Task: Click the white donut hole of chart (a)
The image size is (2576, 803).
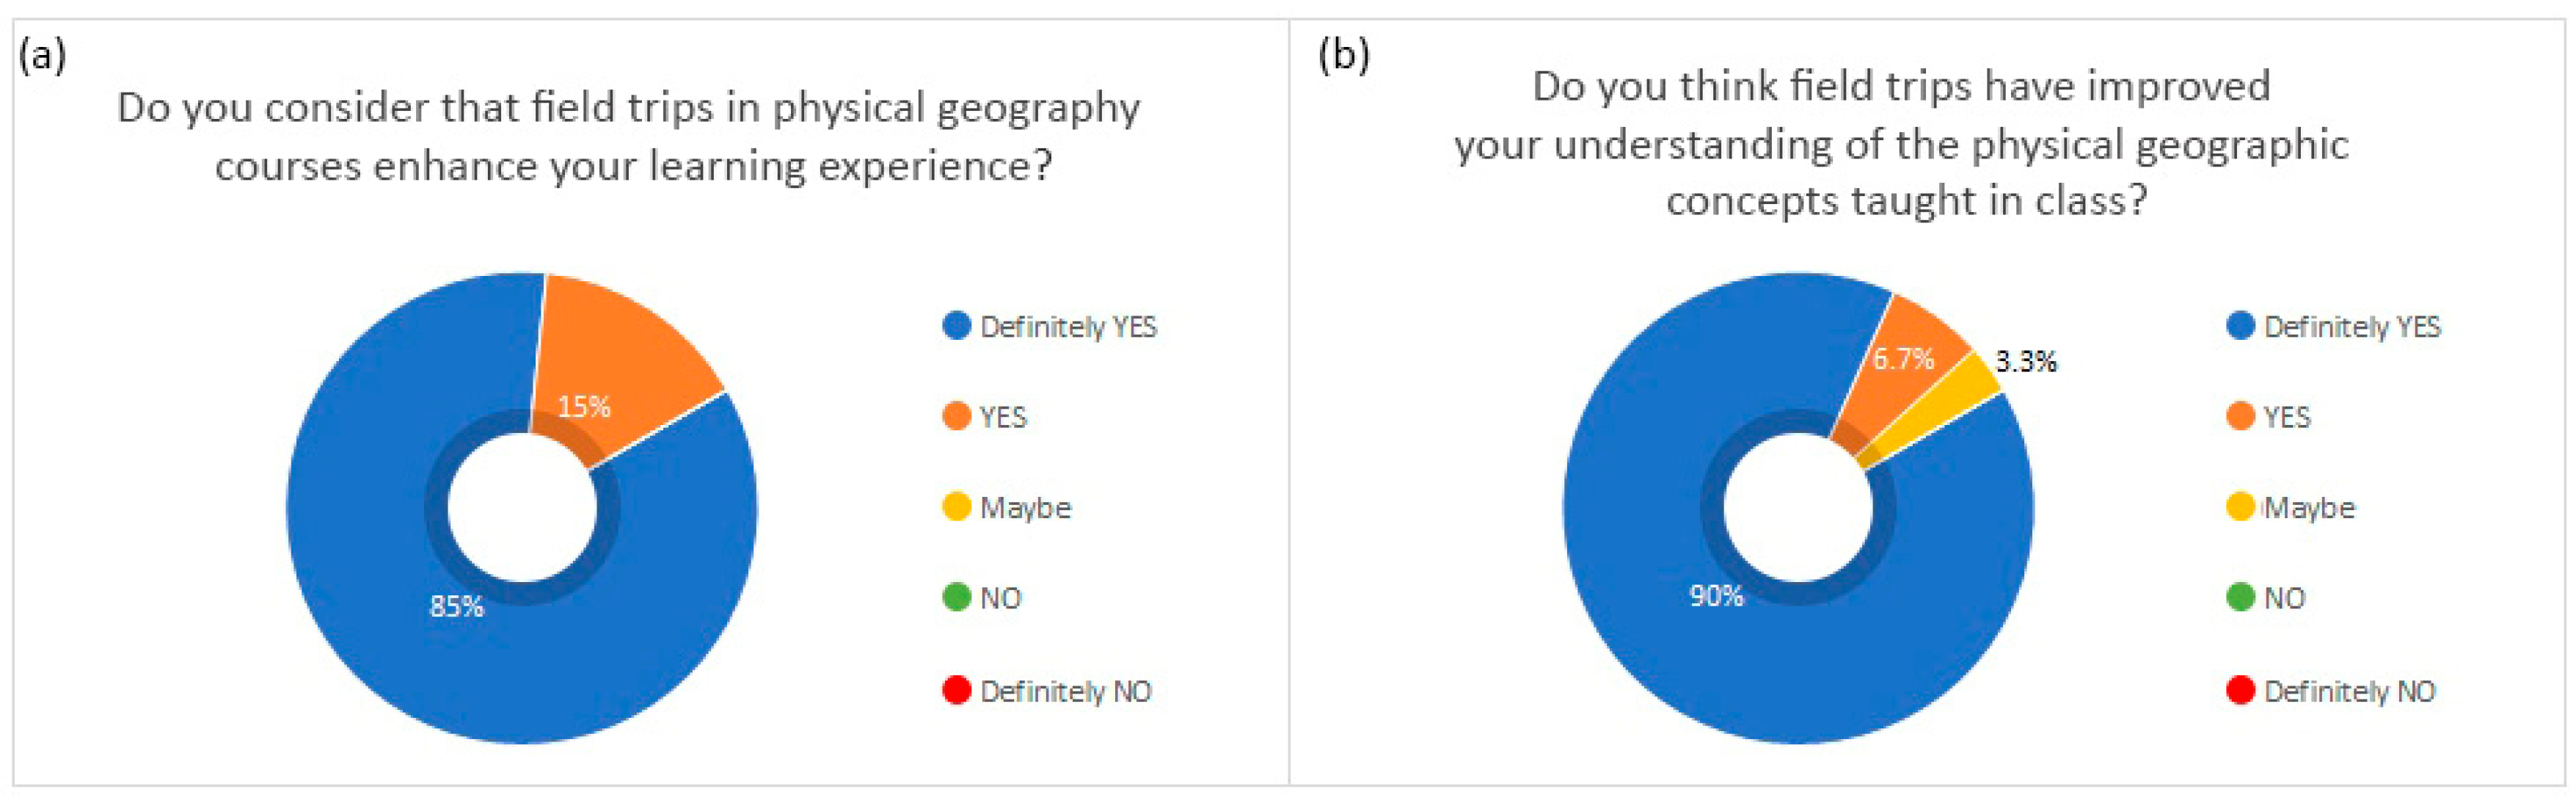Action: point(521,508)
